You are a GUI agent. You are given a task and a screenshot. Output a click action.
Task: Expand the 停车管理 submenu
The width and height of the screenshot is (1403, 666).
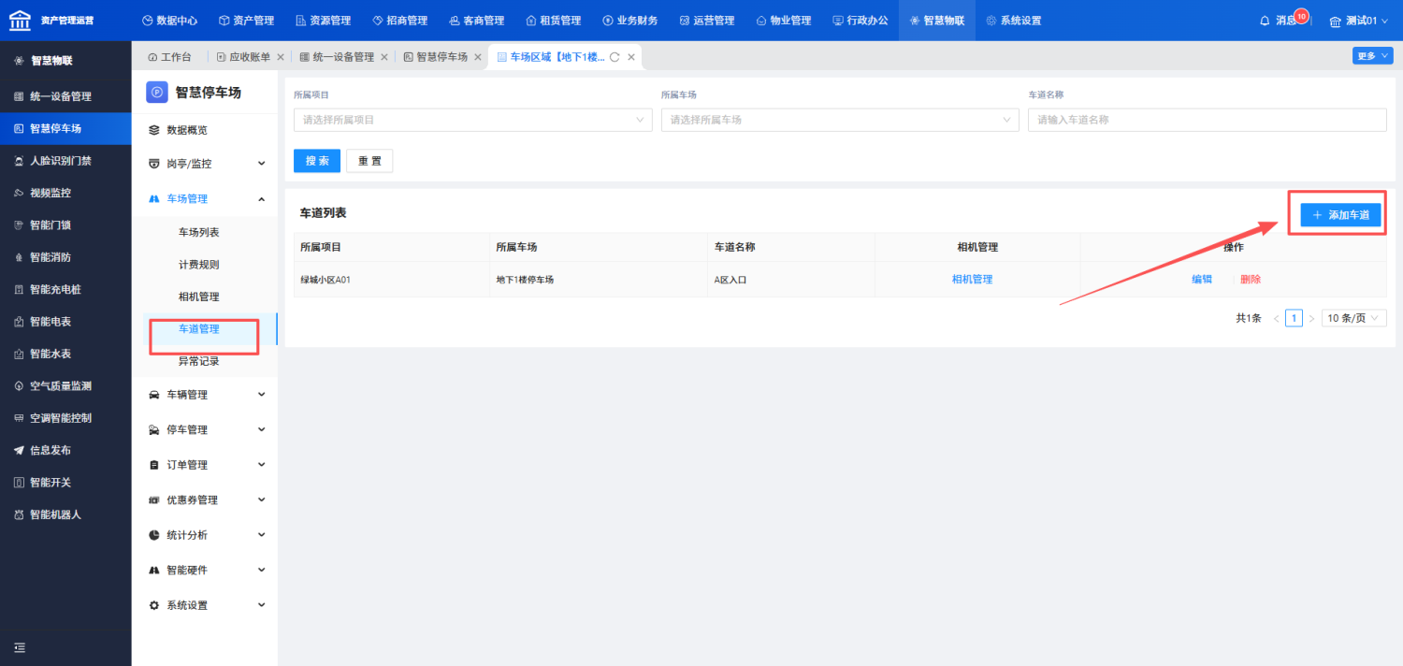click(x=205, y=429)
